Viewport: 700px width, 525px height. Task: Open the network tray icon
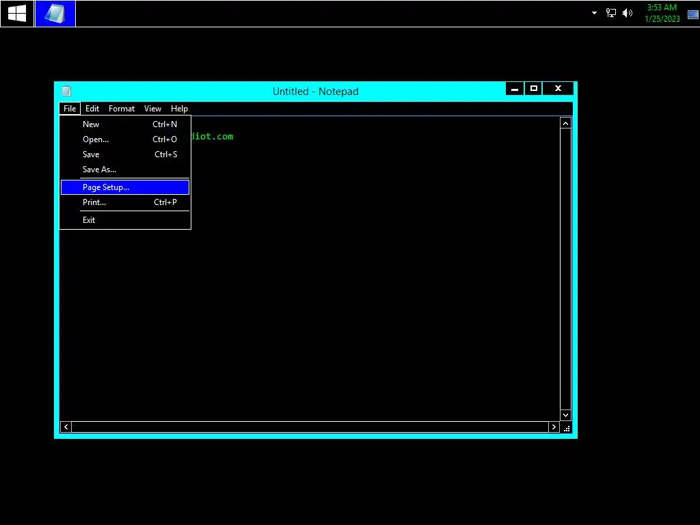[610, 13]
